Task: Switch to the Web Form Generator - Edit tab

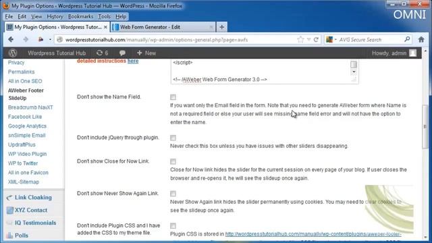Action: 163,27
